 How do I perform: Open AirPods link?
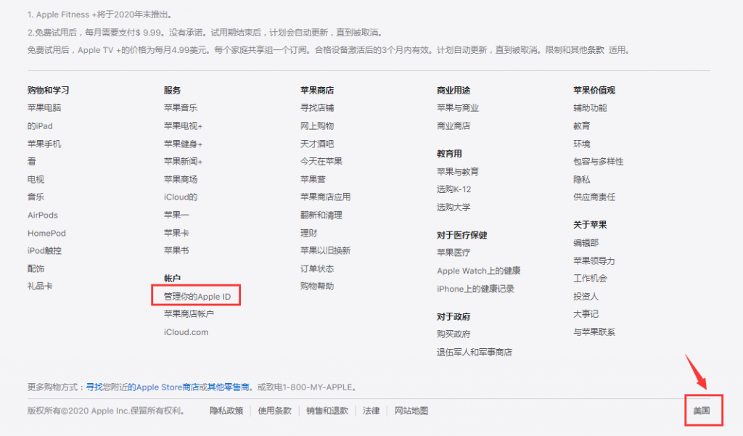[x=43, y=215]
